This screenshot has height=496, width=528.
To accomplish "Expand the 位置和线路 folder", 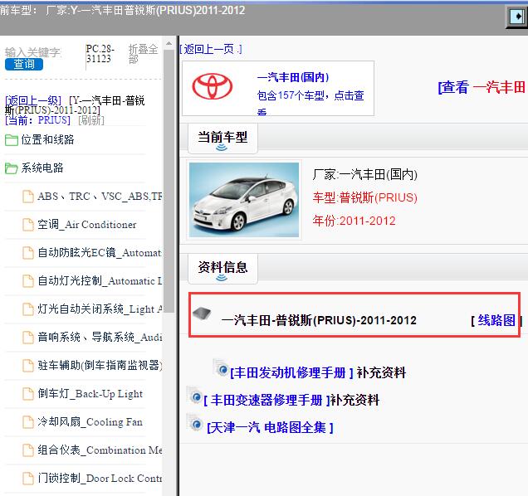I will tap(47, 139).
